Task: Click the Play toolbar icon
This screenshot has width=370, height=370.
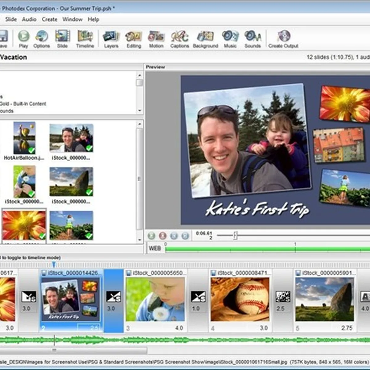Action: (23, 36)
